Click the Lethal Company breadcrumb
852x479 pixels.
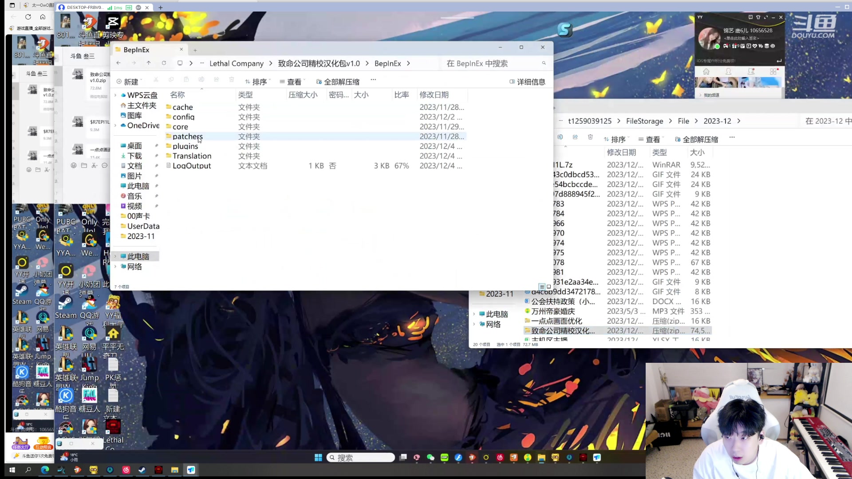click(237, 63)
